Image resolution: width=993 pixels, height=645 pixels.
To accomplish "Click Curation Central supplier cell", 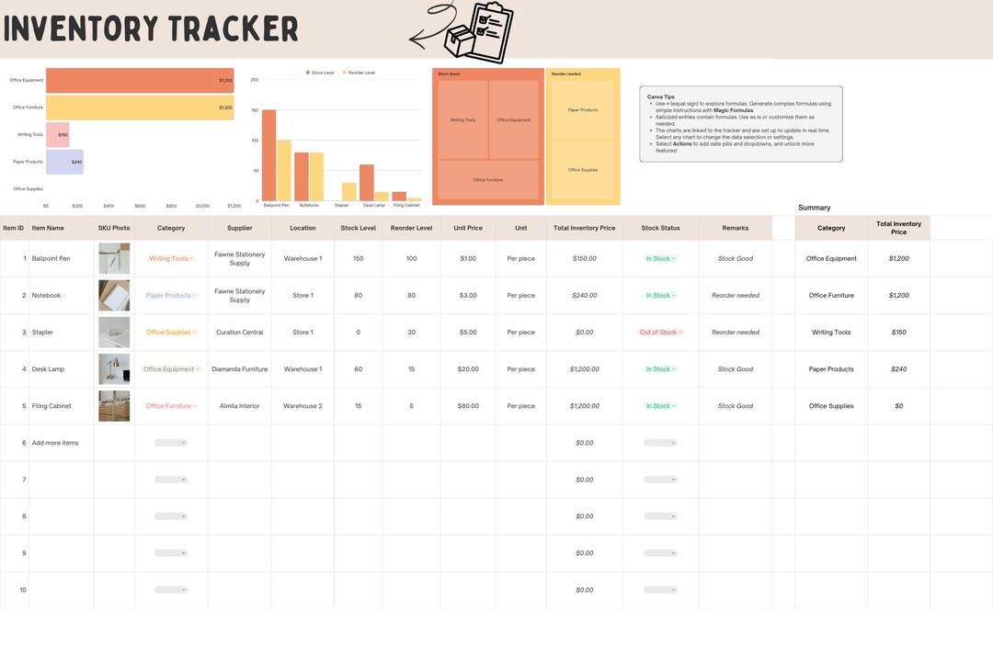I will 239,332.
